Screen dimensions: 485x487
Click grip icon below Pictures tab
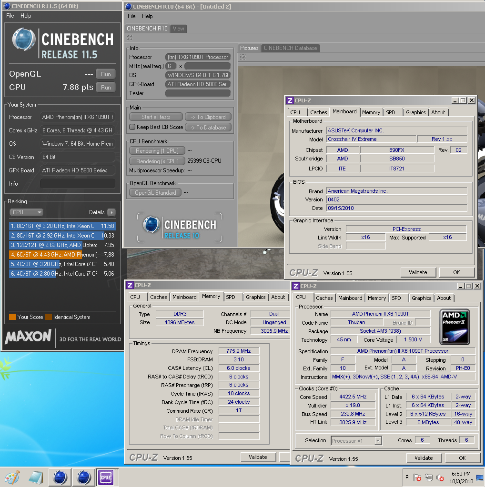coord(243,57)
